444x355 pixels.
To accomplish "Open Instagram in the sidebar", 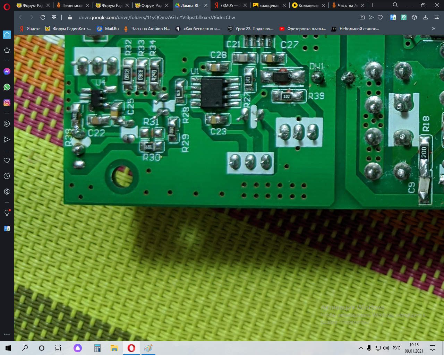I will tap(7, 103).
